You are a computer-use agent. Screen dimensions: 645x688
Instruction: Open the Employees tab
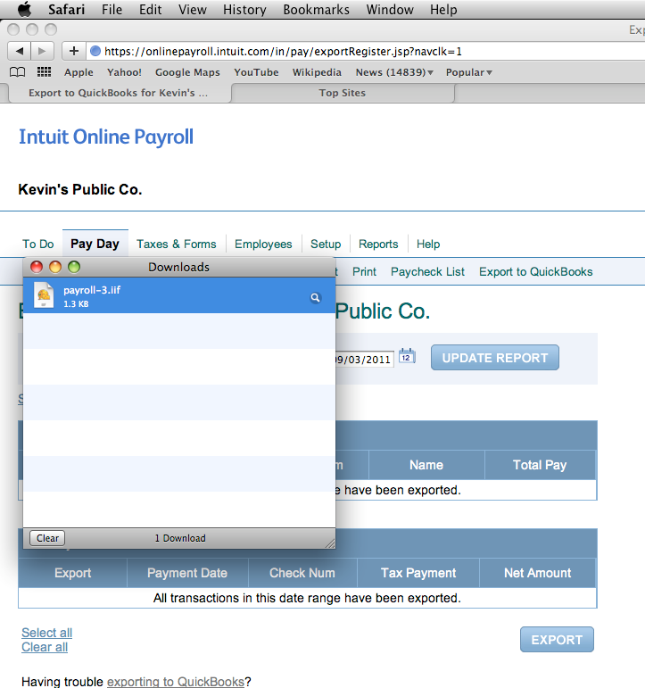pyautogui.click(x=263, y=244)
